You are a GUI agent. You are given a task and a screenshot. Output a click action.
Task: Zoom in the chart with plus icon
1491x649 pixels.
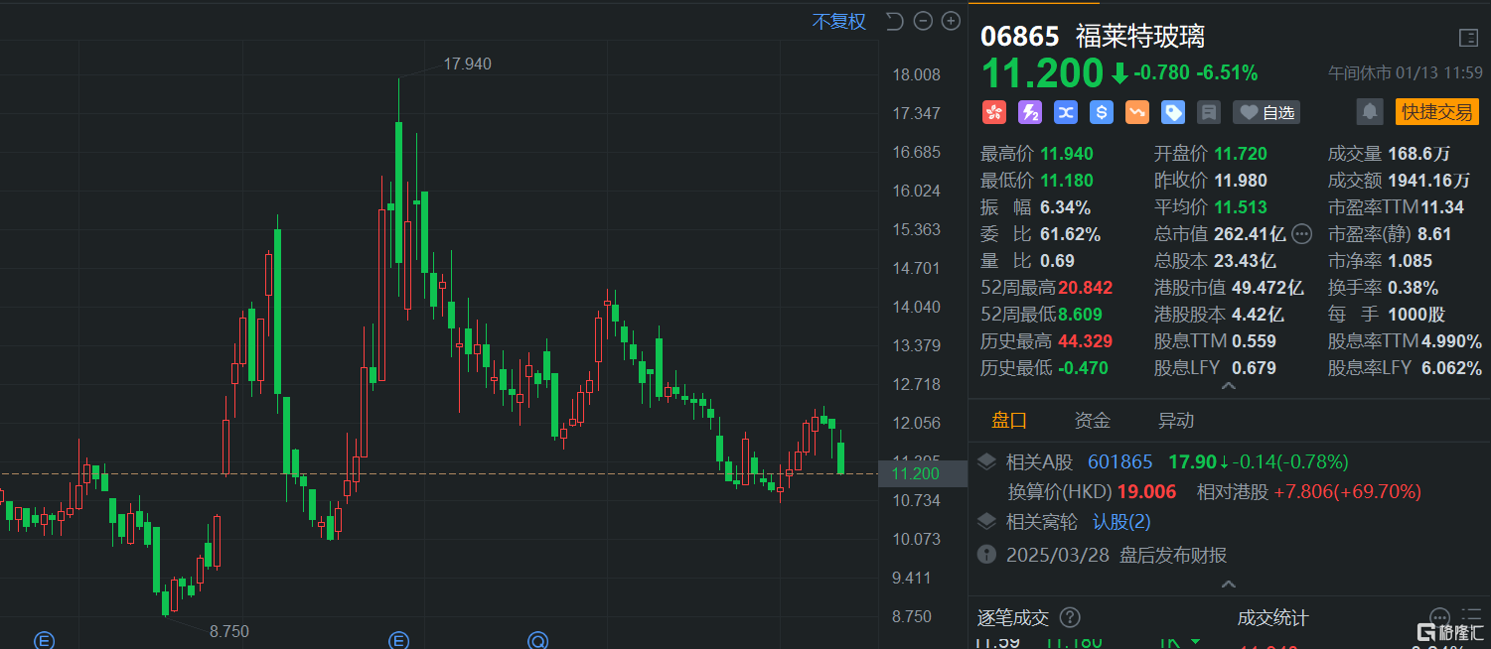click(951, 21)
